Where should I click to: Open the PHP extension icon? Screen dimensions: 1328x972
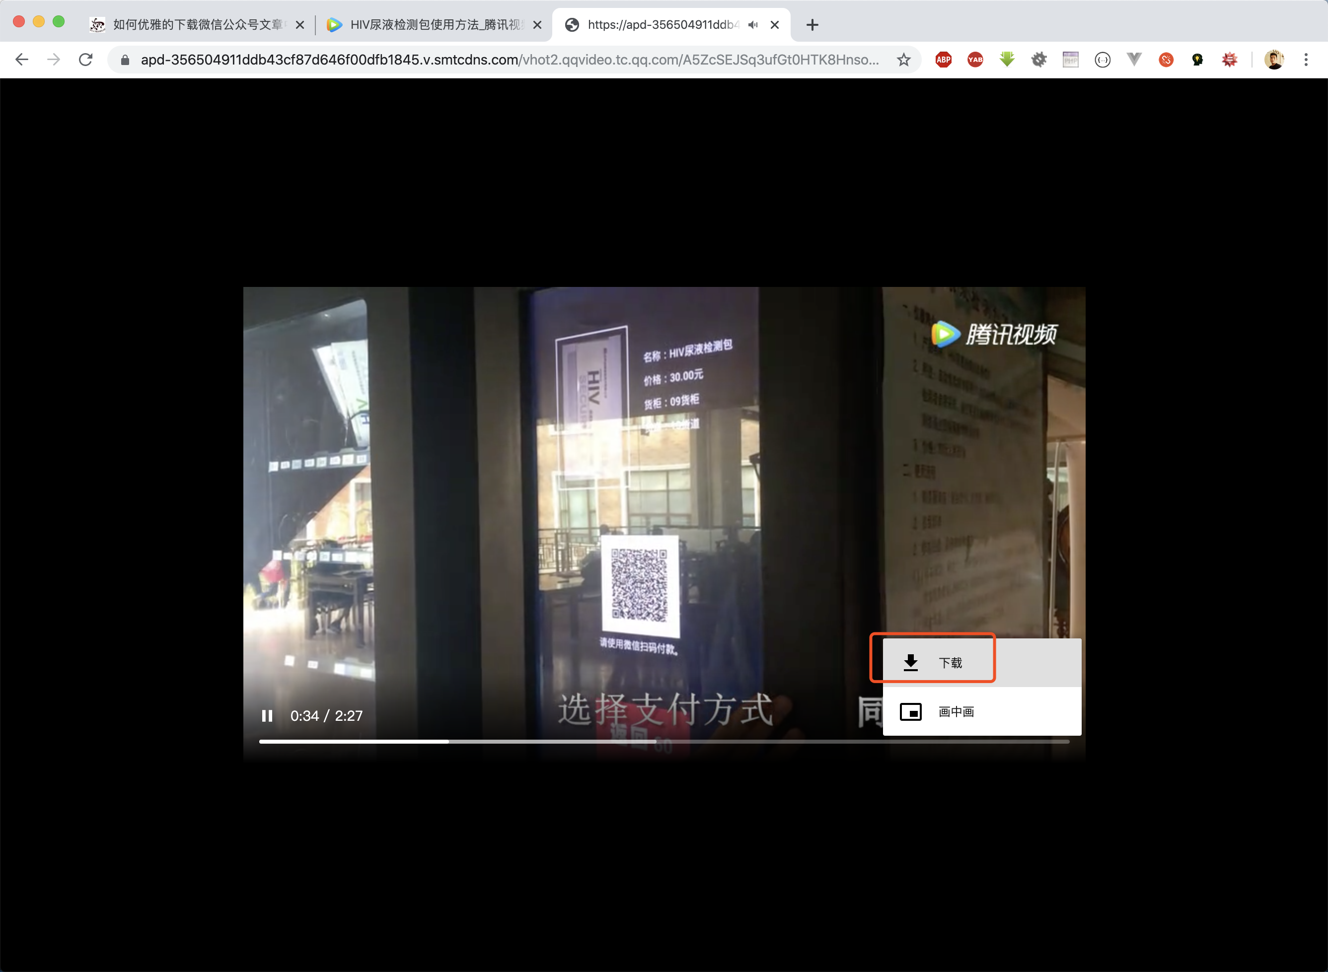pyautogui.click(x=1071, y=60)
